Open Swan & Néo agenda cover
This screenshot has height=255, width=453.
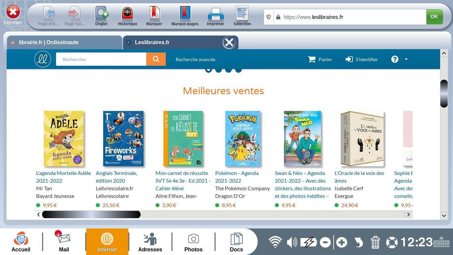click(x=302, y=138)
